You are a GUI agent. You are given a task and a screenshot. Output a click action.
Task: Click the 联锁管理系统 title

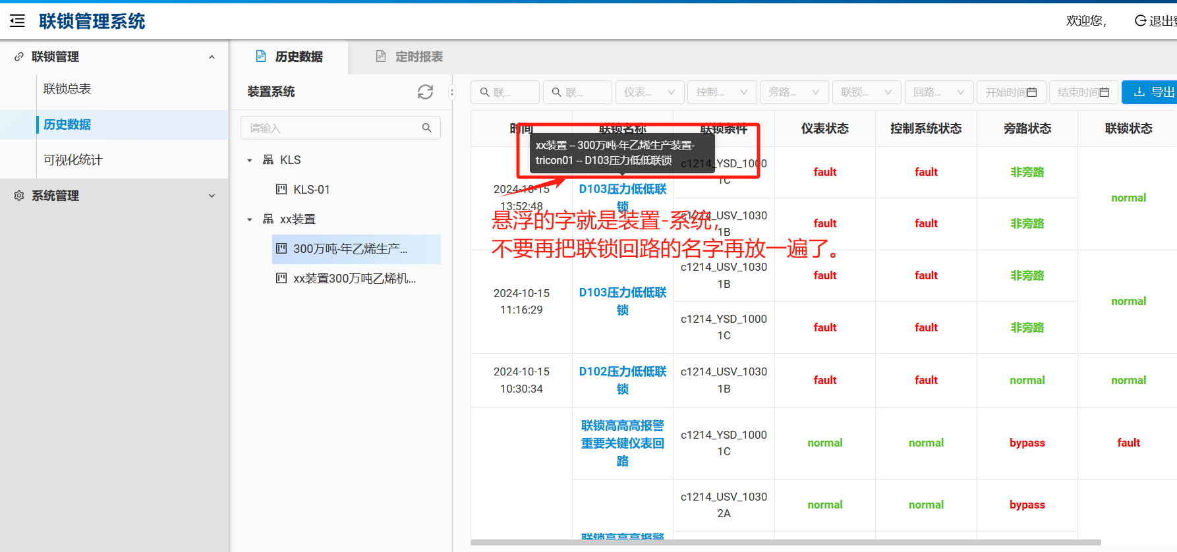click(92, 21)
